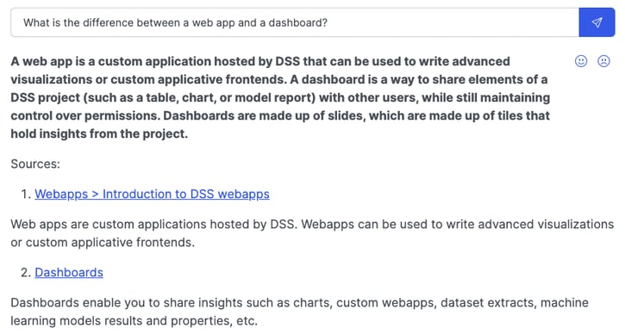
Task: Click the word "dashboard?" in the query box
Action: tap(297, 22)
